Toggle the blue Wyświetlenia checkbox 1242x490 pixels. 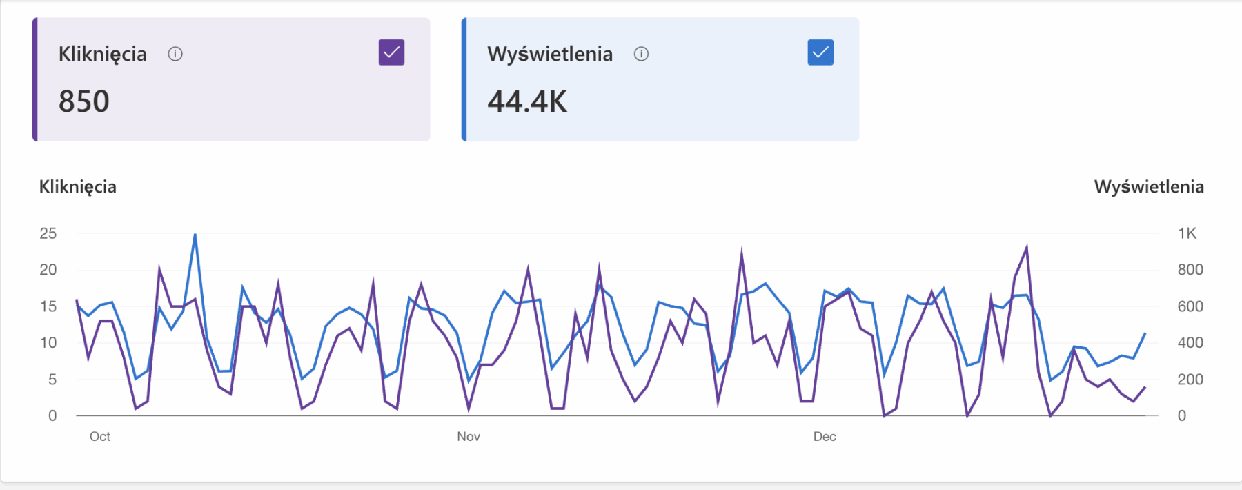coord(820,52)
